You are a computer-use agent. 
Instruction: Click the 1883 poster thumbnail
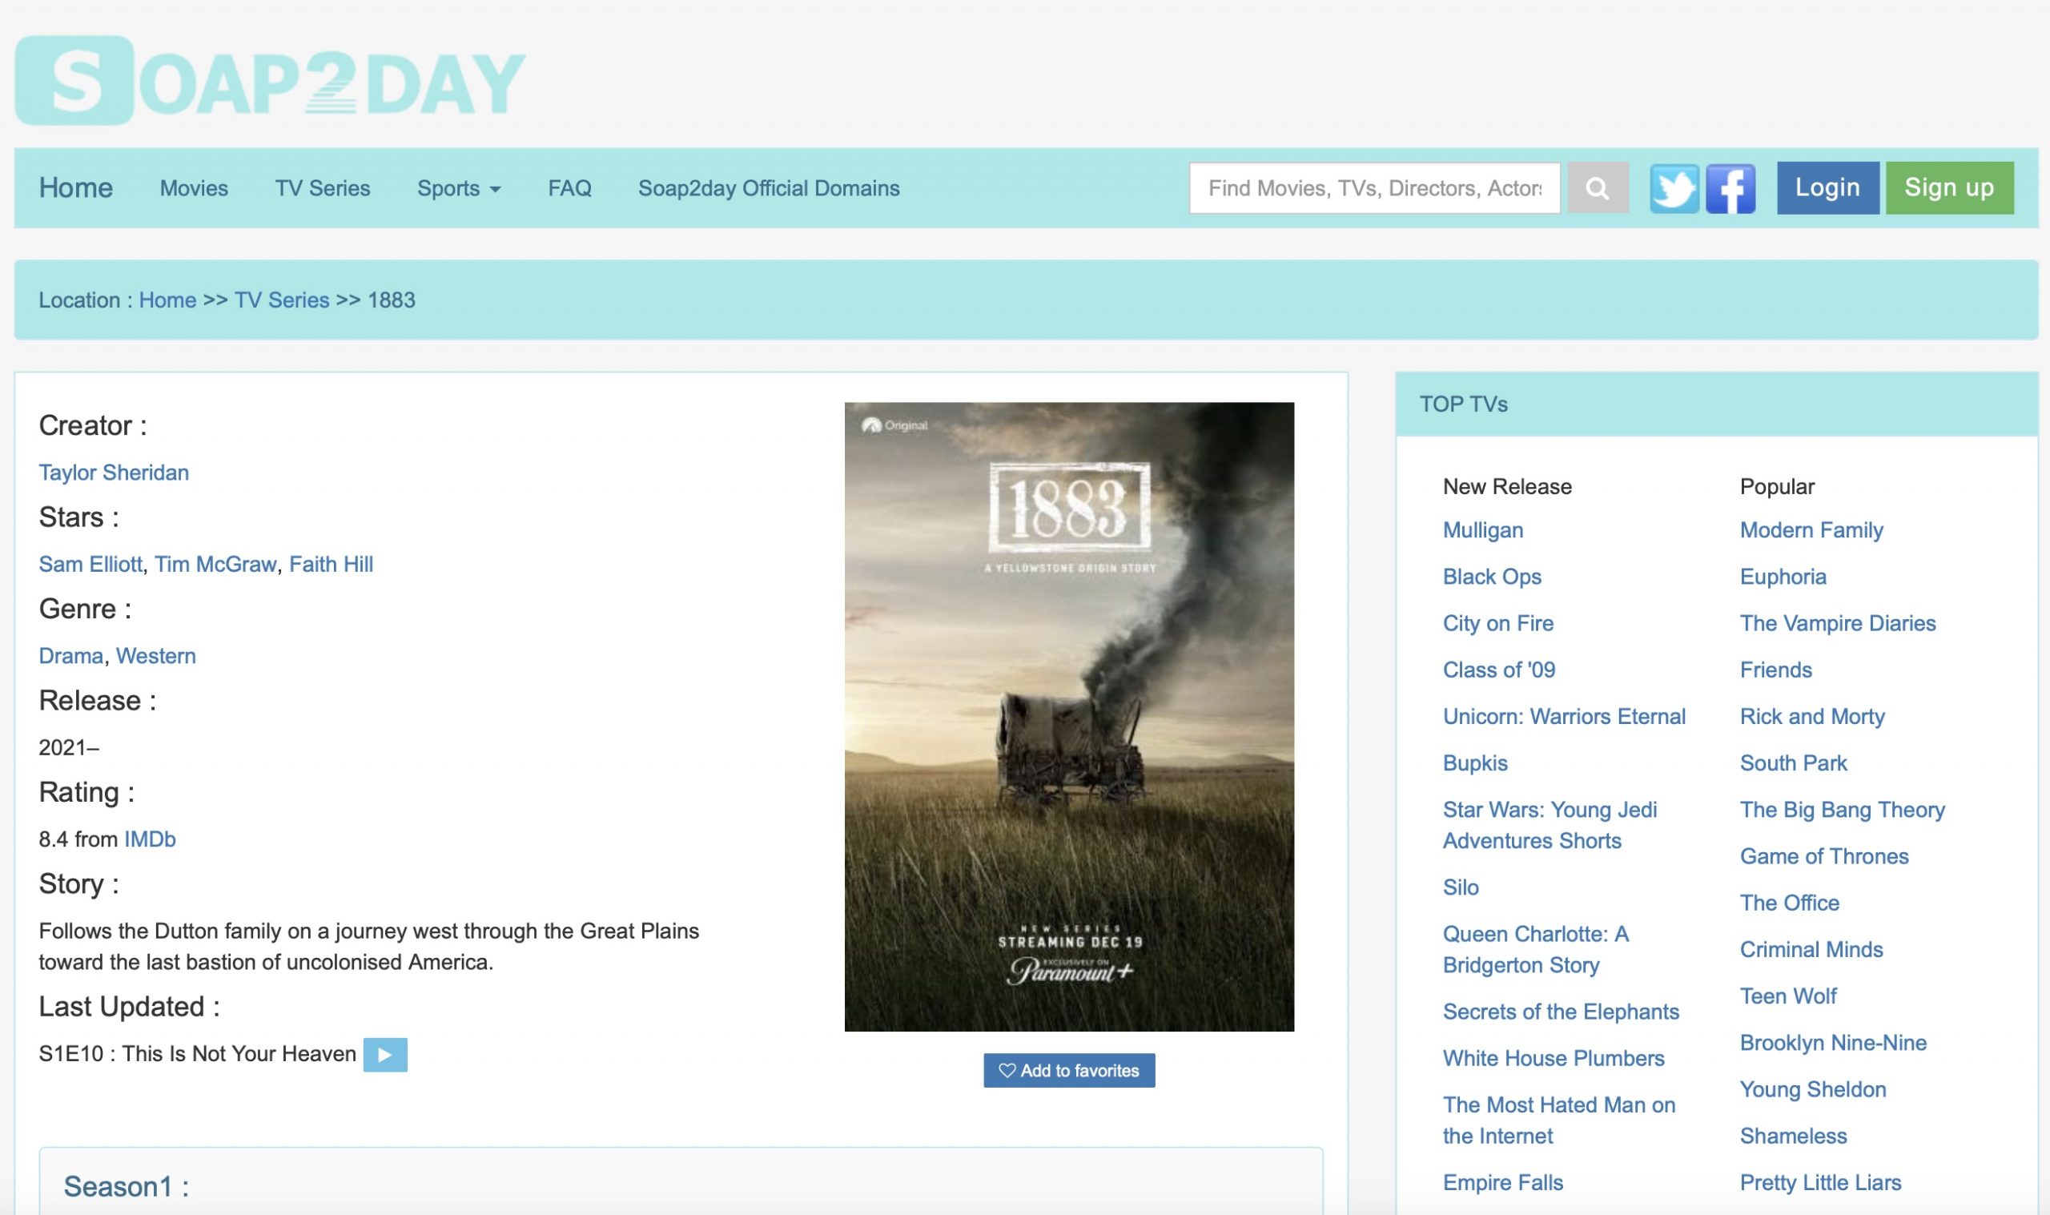click(x=1069, y=716)
